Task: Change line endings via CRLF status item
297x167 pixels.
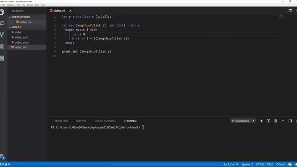Action: point(270,164)
